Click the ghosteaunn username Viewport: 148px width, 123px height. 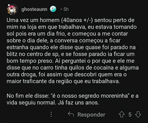point(34,9)
